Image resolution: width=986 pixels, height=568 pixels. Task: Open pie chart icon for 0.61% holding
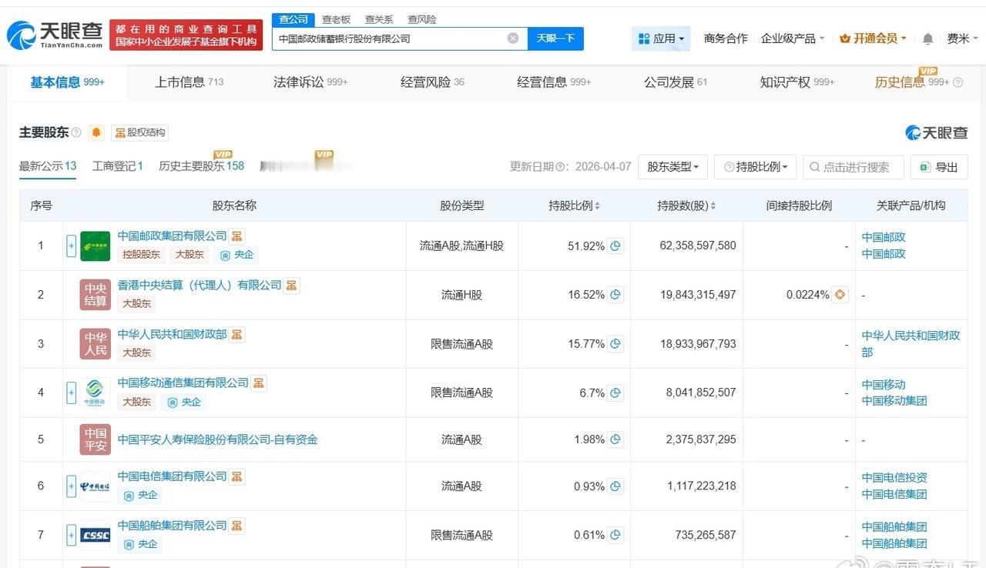[615, 535]
